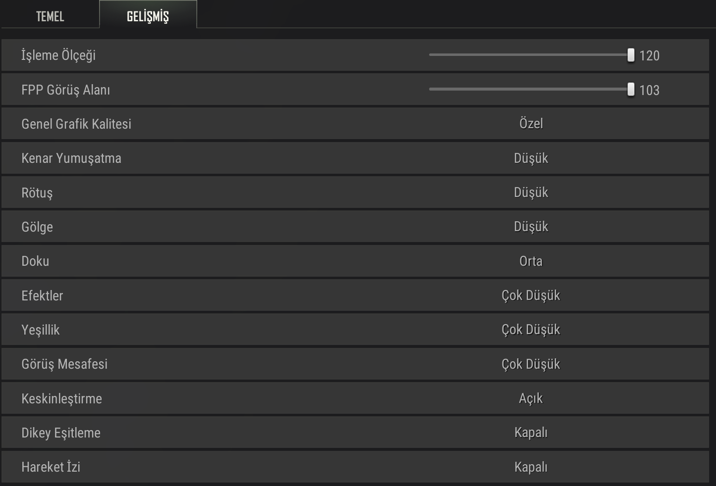Select the GELİŞMİŞ tab
Viewport: 716px width, 486px height.
pos(148,16)
